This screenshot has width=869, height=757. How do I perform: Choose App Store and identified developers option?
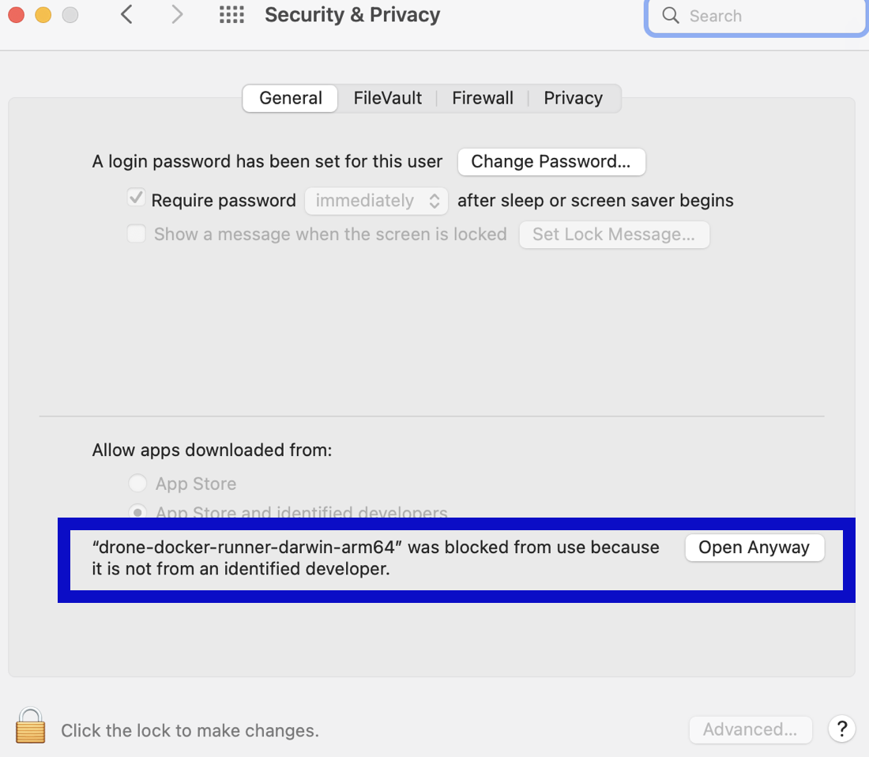[x=137, y=512]
